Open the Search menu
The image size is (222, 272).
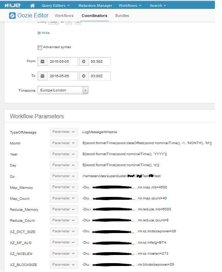(158, 6)
